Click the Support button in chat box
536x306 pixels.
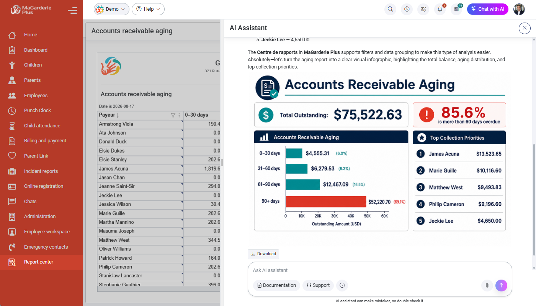(318, 285)
